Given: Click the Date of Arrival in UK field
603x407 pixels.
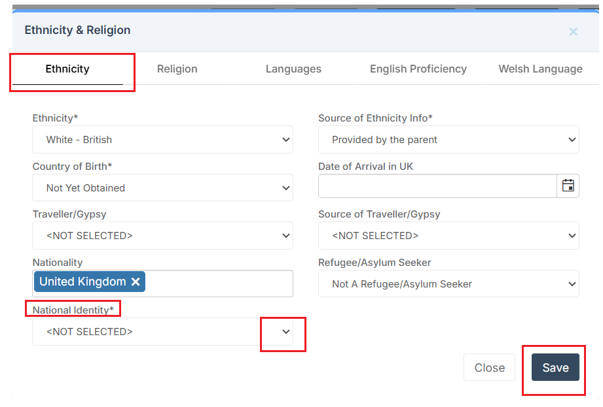Looking at the screenshot, I should point(437,186).
